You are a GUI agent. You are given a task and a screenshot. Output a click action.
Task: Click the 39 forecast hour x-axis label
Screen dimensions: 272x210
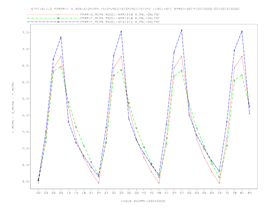point(136,193)
